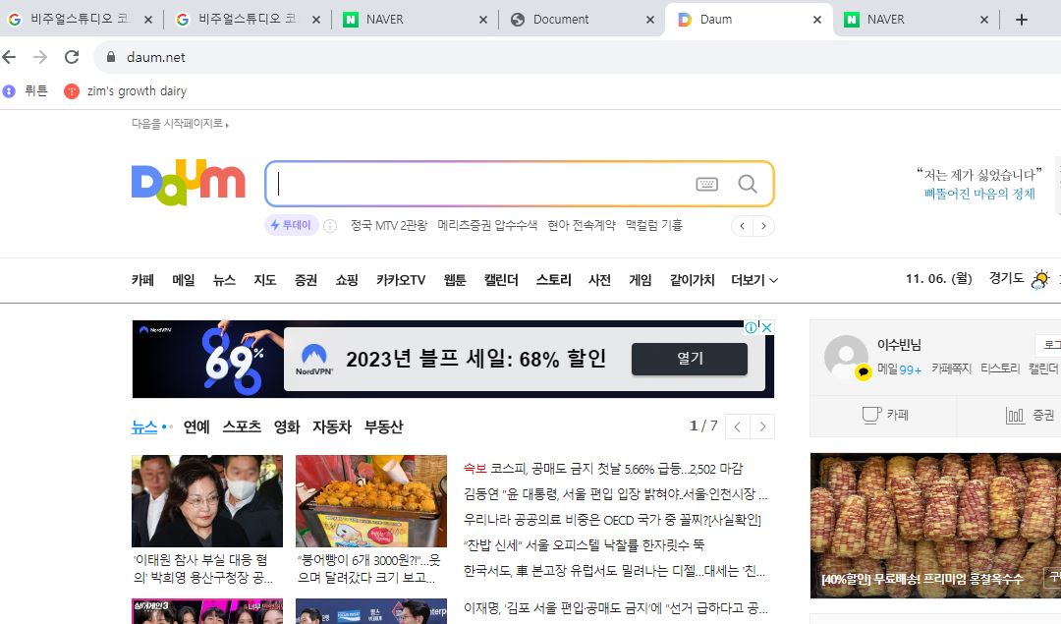Viewport: 1061px width, 624px height.
Task: Open 메일 99+ in profile panel
Action: pos(899,369)
